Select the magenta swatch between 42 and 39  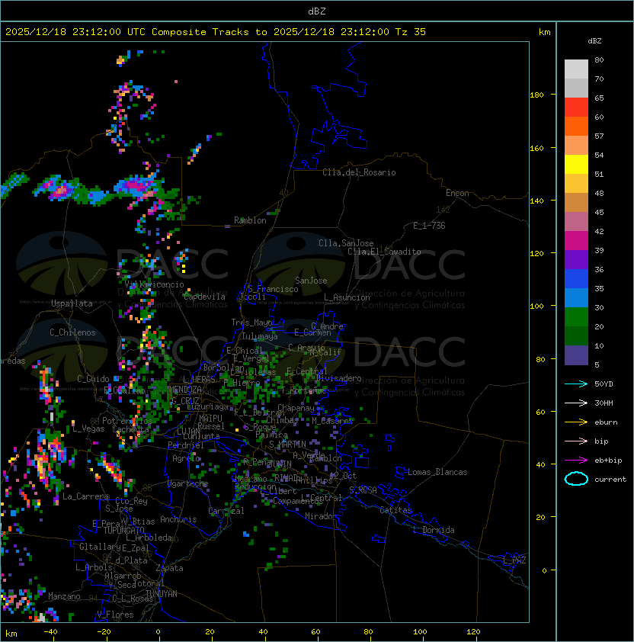coord(576,241)
